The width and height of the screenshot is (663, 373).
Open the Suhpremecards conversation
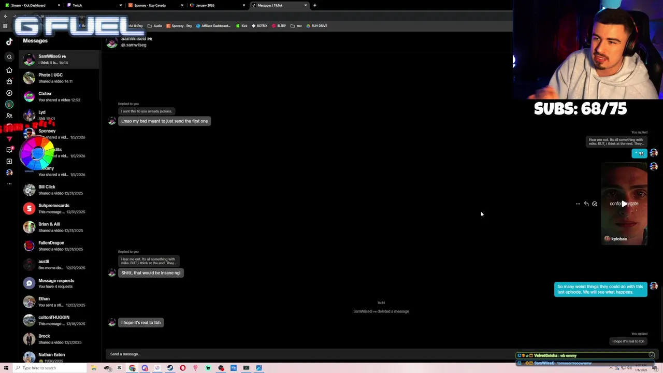(60, 209)
